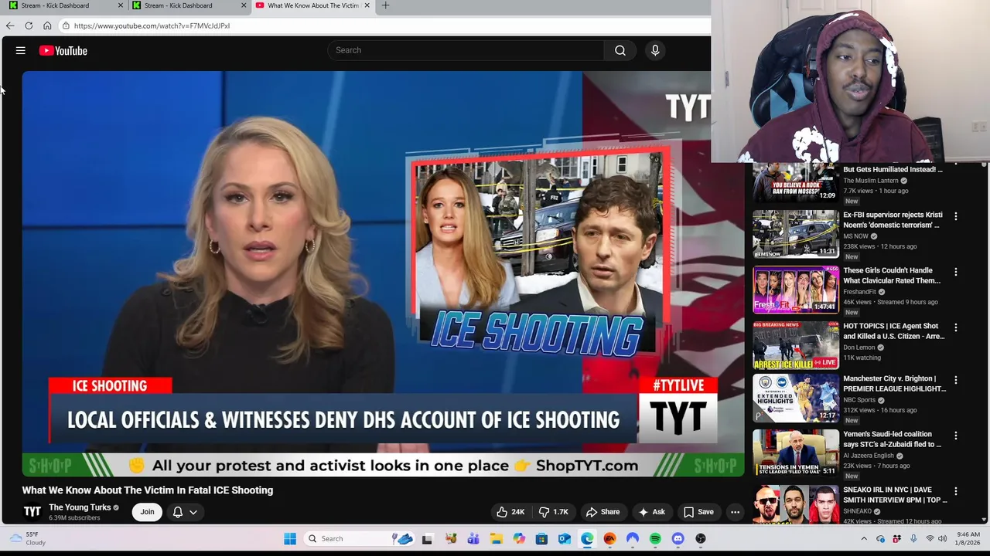Screen dimensions: 990x556
Task: Open options menu for These Girls Couldn't Handle video
Action: point(955,272)
